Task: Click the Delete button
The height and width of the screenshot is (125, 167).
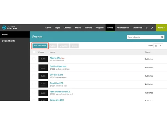Action: point(74,46)
